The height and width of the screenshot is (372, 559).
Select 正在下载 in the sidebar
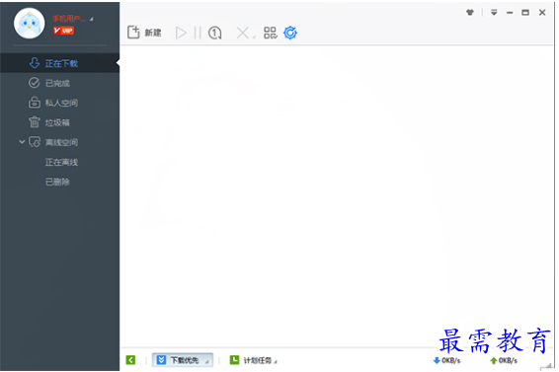tap(60, 63)
